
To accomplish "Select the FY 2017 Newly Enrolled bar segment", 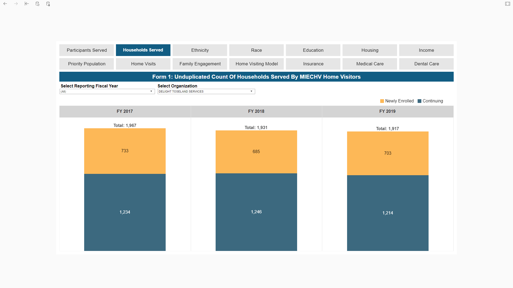I will [x=125, y=151].
